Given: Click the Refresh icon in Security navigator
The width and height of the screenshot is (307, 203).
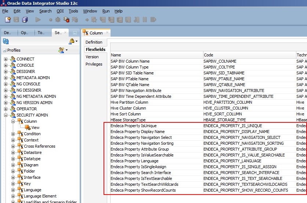Looking at the screenshot, I should point(6,41).
